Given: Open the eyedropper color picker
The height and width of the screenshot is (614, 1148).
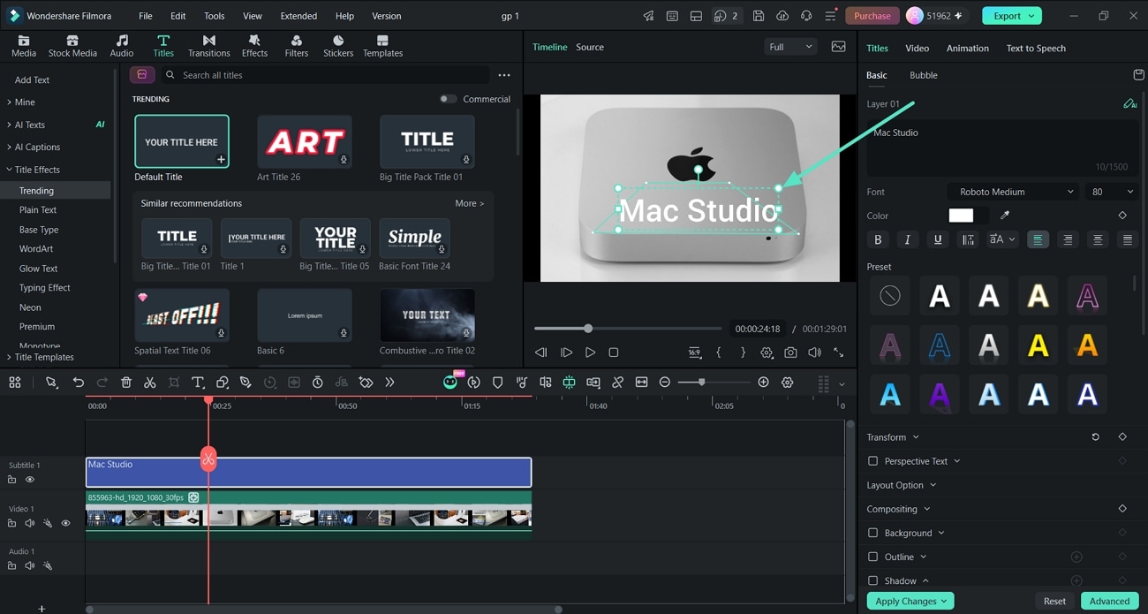Looking at the screenshot, I should point(1004,216).
